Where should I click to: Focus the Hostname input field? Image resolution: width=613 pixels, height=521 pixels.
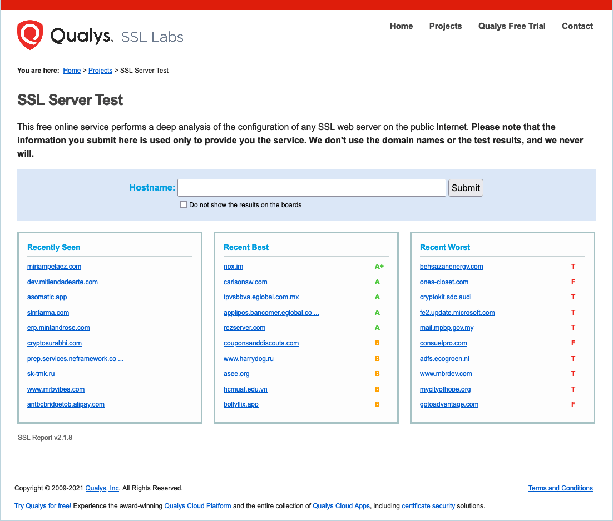[312, 188]
